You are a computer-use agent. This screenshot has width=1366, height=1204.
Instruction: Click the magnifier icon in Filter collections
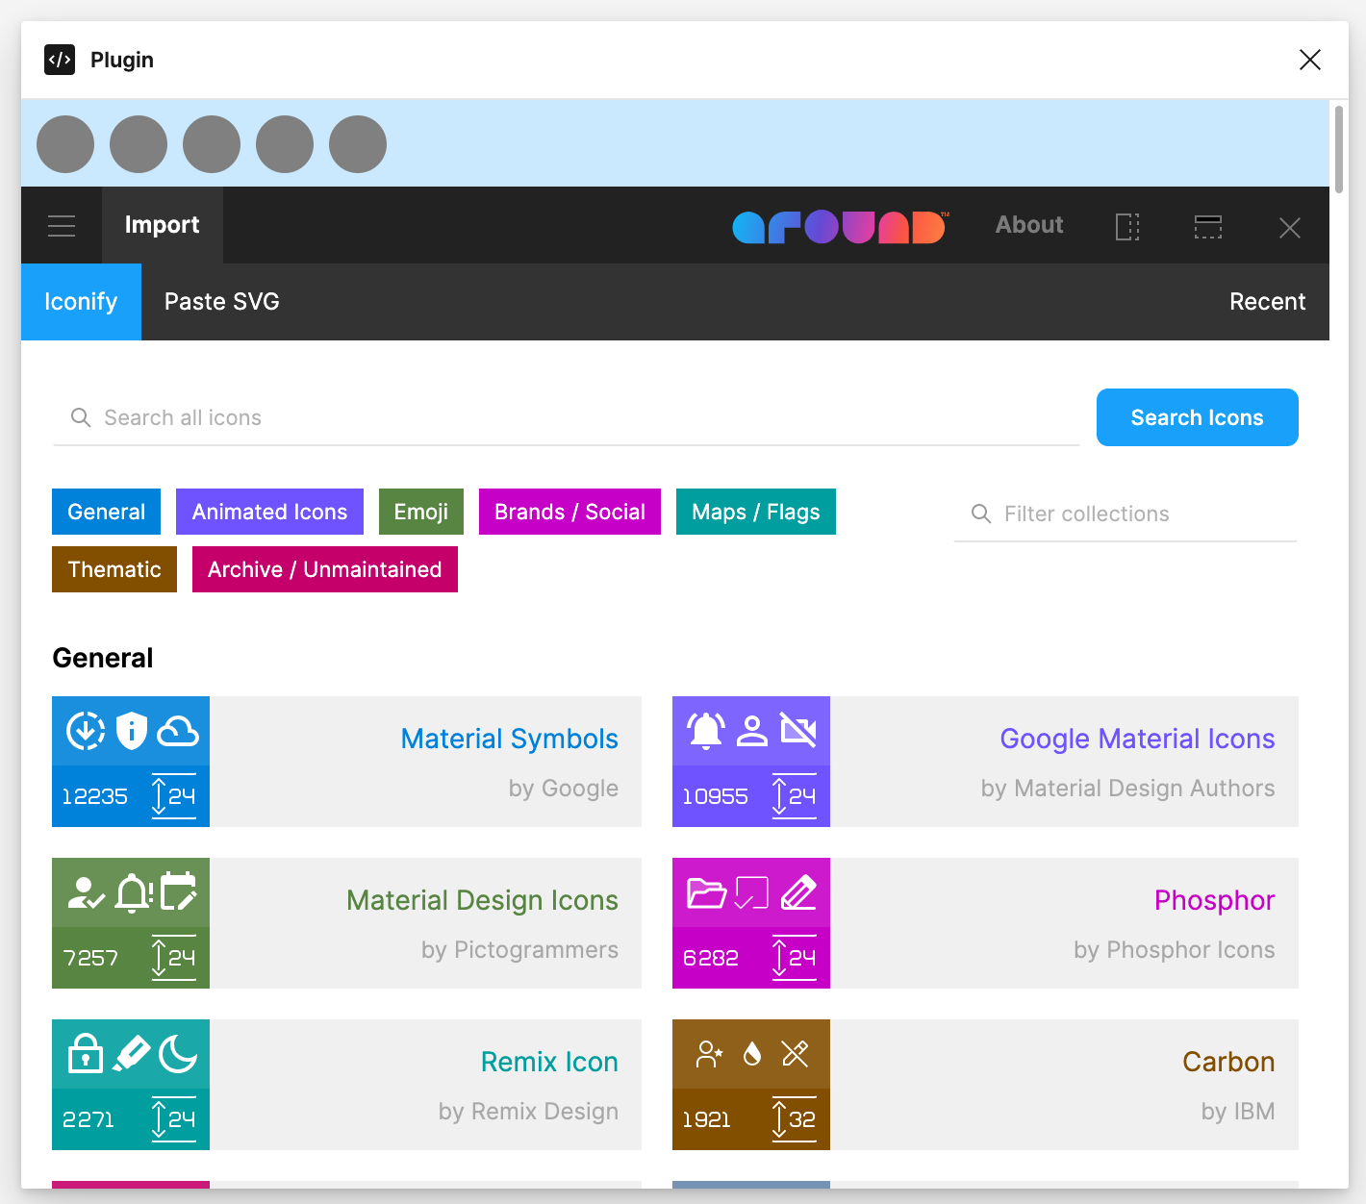981,514
